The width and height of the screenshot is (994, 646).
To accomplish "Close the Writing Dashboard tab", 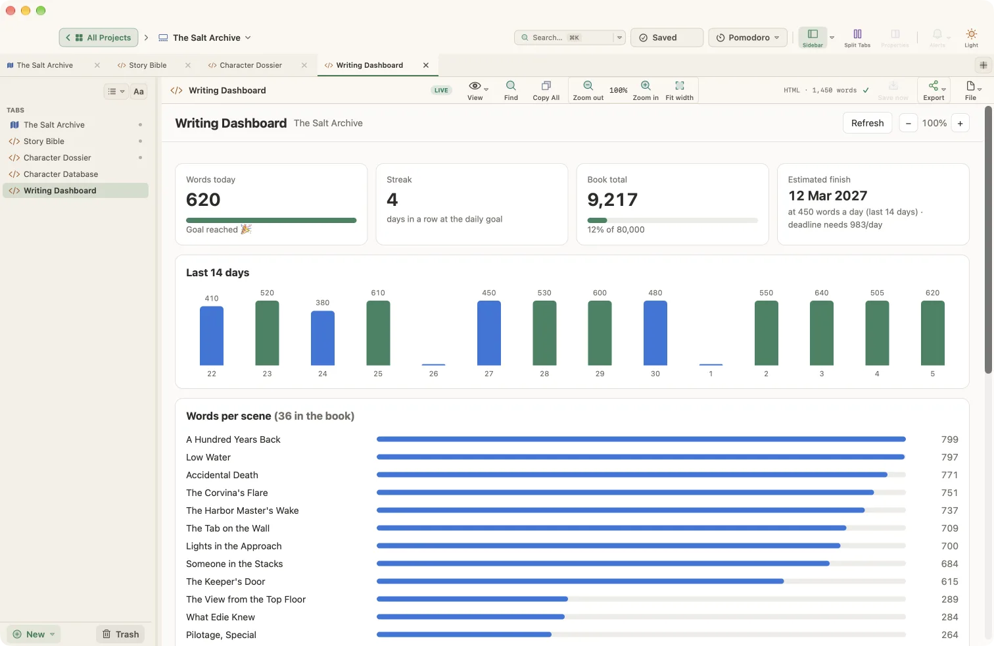I will [426, 65].
